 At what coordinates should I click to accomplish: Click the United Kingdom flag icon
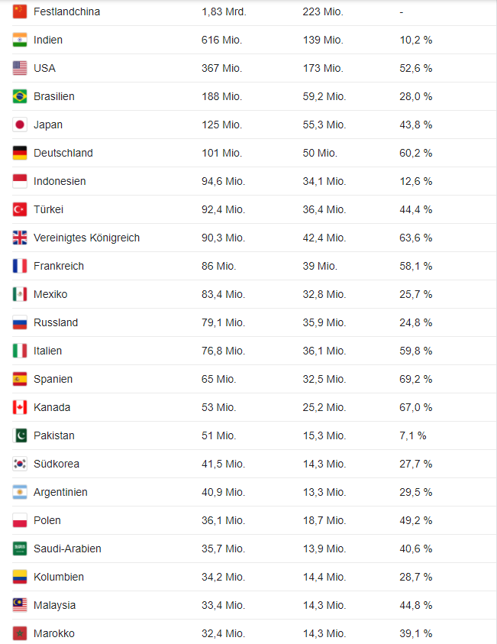click(20, 238)
